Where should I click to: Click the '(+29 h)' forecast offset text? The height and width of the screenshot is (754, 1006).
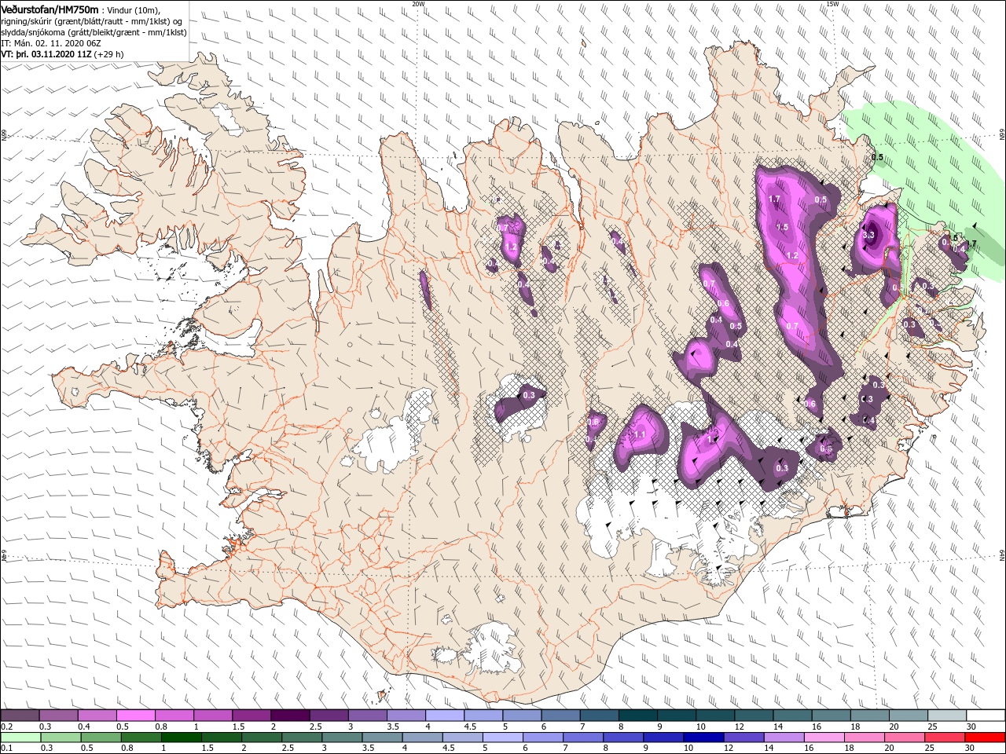click(x=108, y=54)
